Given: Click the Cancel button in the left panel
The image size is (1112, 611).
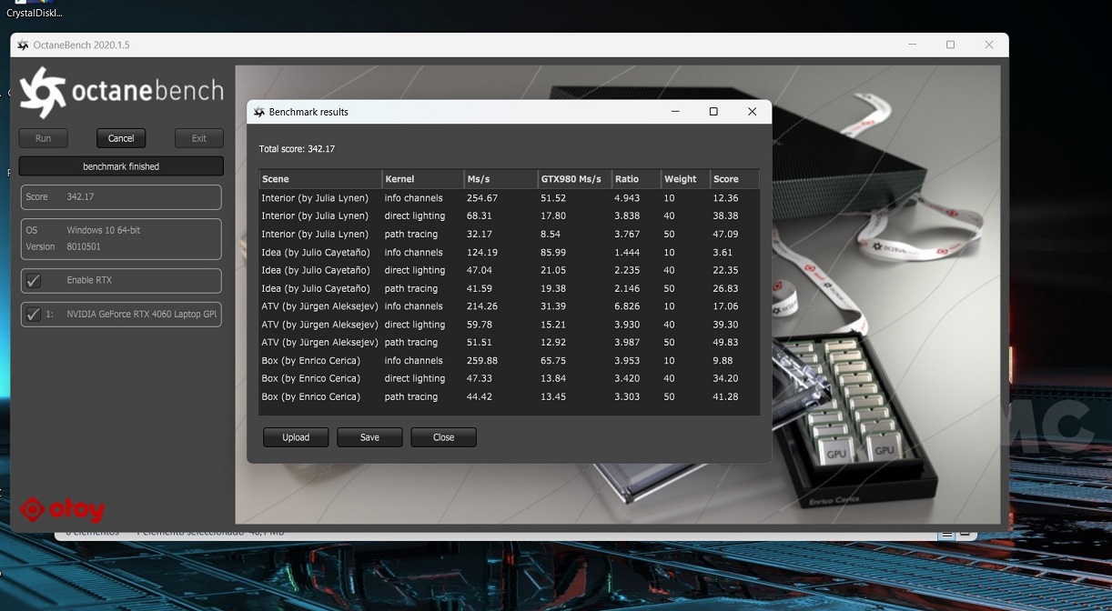Looking at the screenshot, I should click(121, 138).
